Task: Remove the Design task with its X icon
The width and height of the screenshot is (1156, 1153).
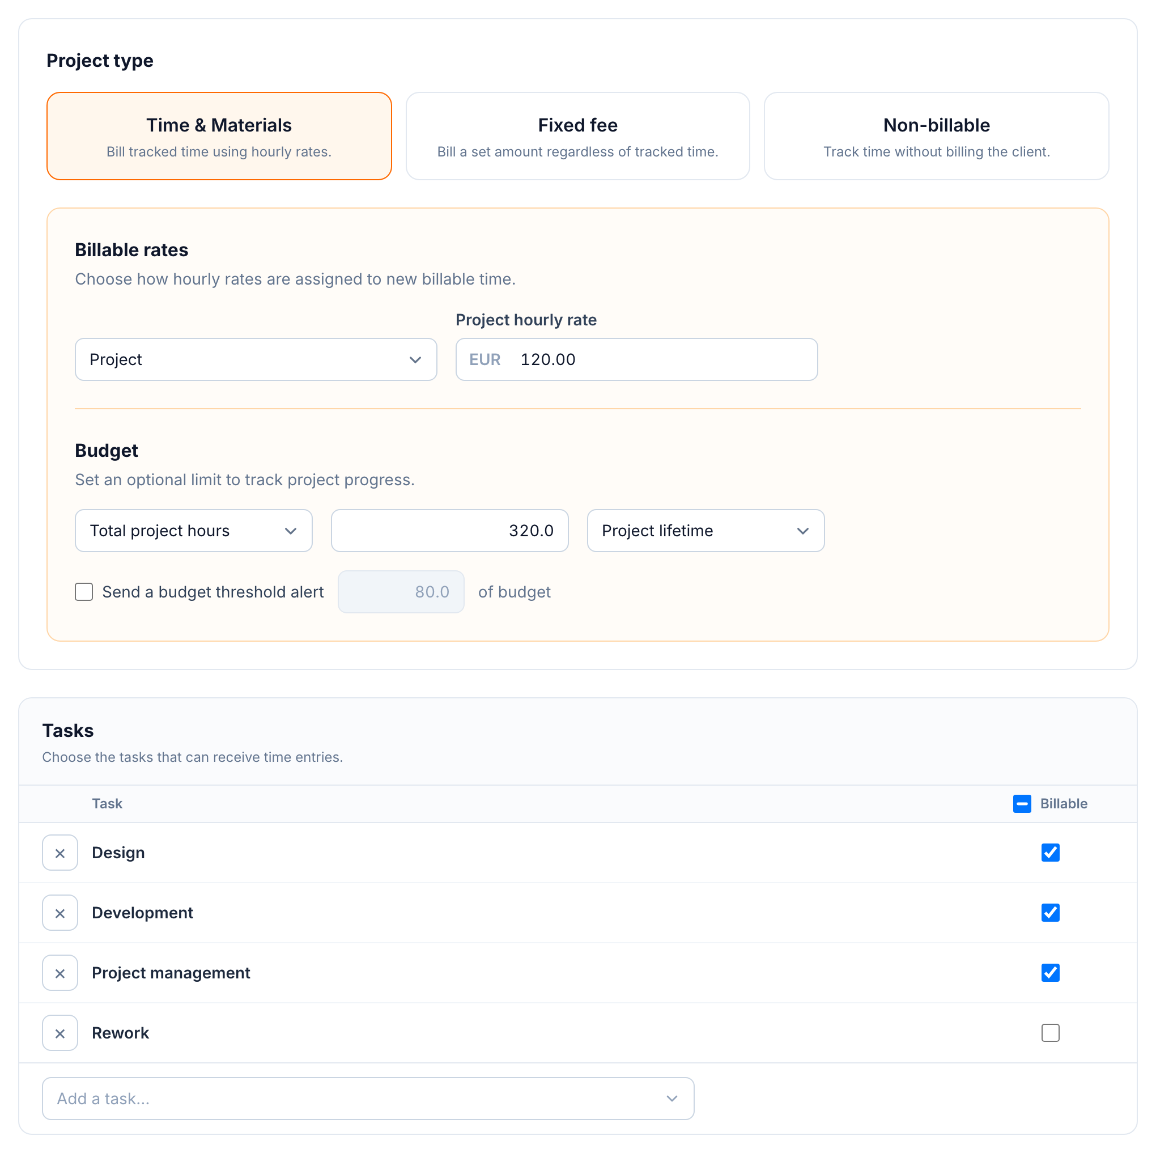Action: pos(60,853)
